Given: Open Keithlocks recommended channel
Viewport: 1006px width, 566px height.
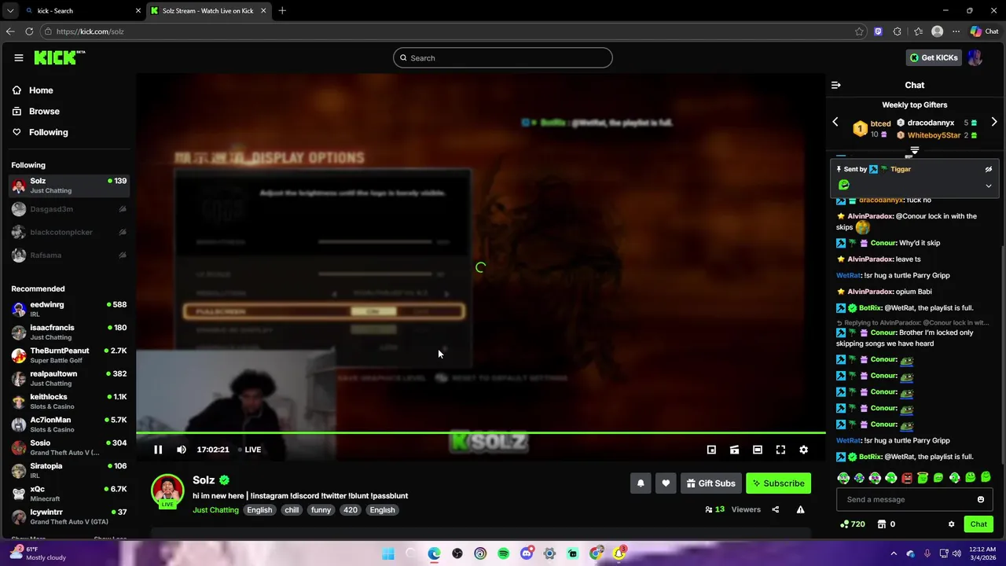Looking at the screenshot, I should [69, 402].
